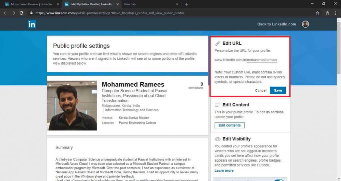Switch to Mohammed Ramees LinkedIn tab
The image size is (341, 181).
tap(31, 4)
